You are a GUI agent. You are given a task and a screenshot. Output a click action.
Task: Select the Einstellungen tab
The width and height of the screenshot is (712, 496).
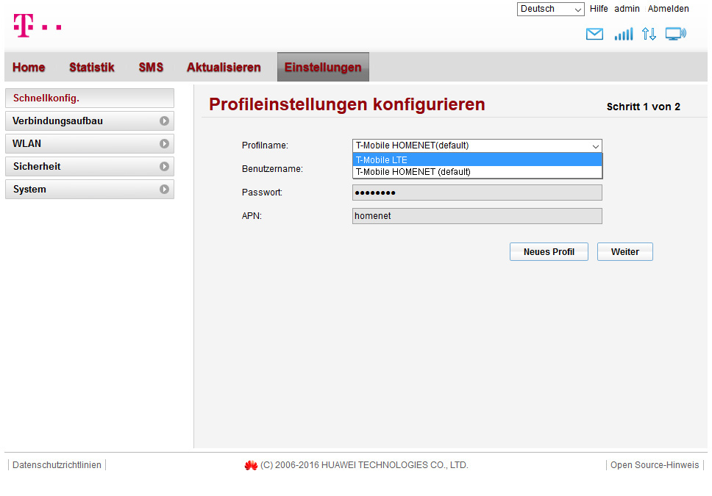(x=323, y=67)
